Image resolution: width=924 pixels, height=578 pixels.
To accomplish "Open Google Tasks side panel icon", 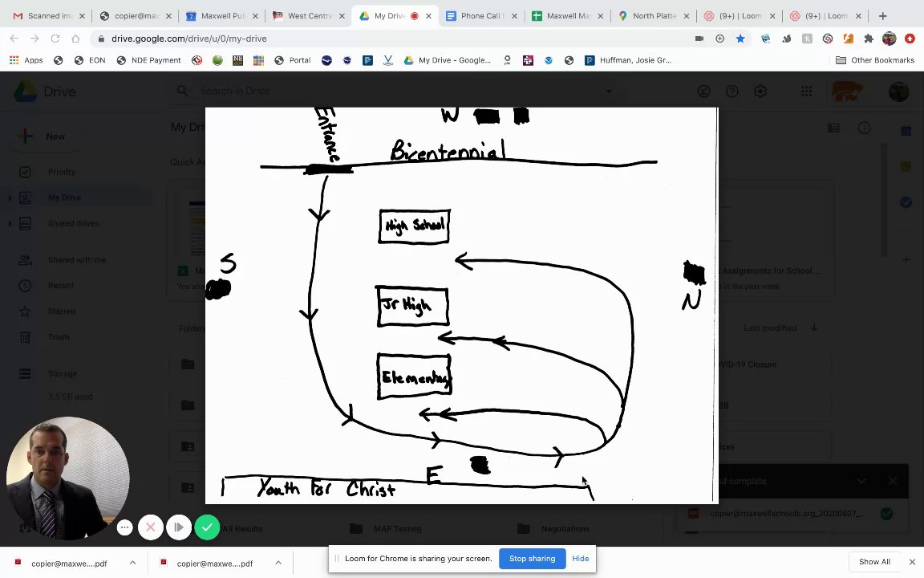I will pos(906,202).
